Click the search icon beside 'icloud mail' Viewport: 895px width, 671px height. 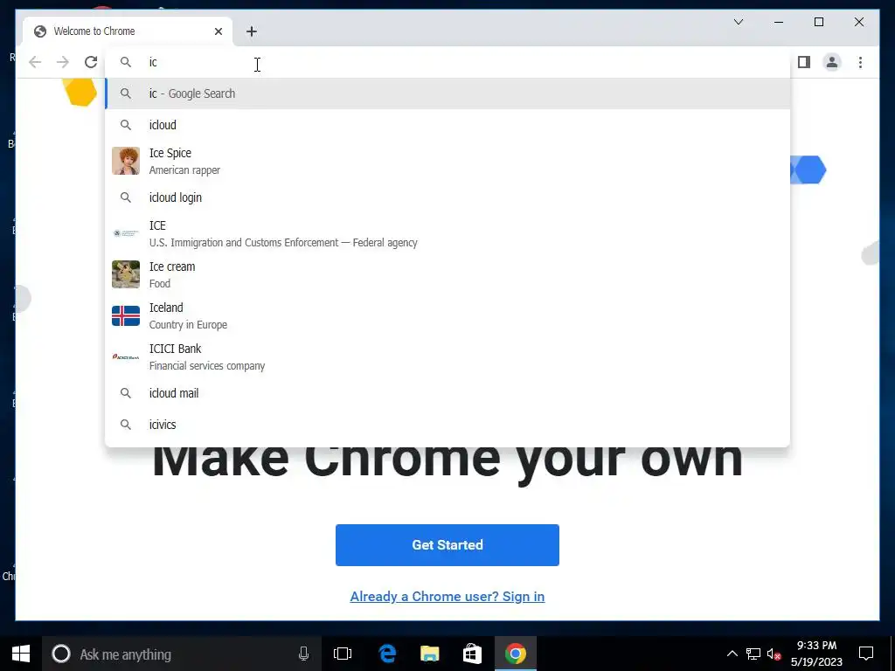126,393
